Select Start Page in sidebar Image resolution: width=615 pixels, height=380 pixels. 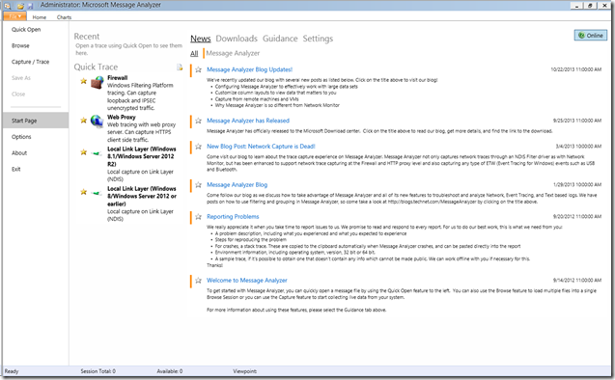point(36,121)
